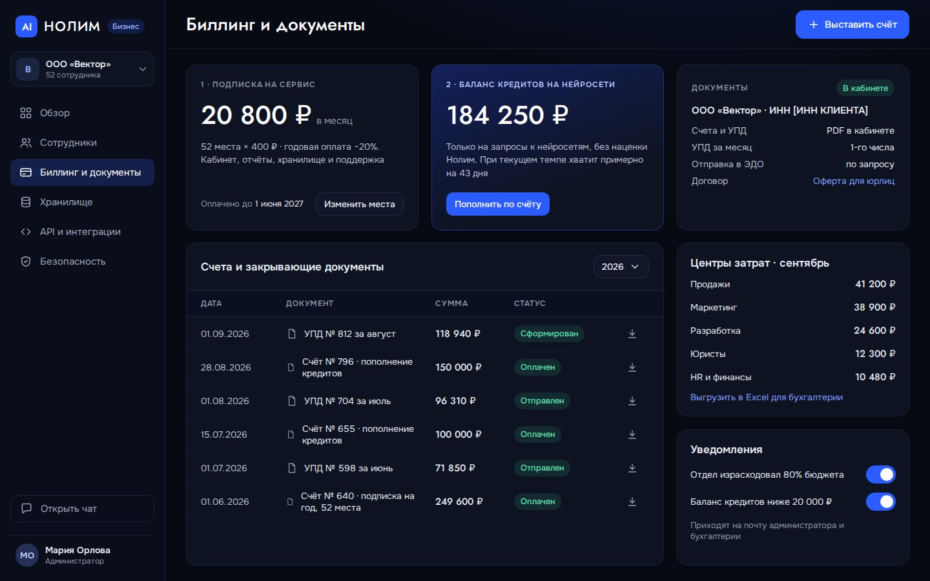Click Выгрузить в Excel для бухгалтерии
This screenshot has width=930, height=581.
(x=767, y=397)
